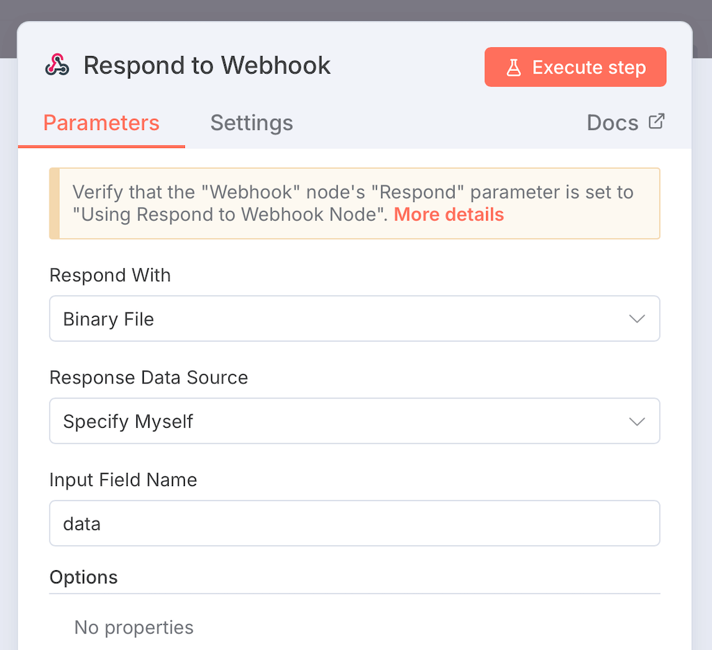Click the Respond to Webhook node title
Viewport: 712px width, 650px height.
[207, 65]
